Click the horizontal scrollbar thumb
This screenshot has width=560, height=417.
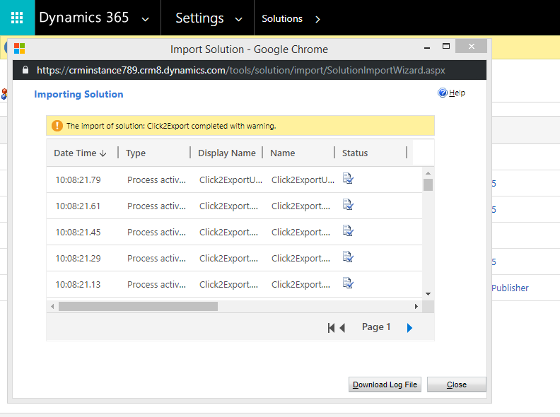[x=138, y=306]
